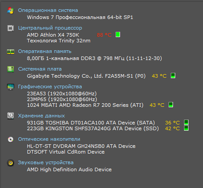Click the motherboard icon
203x188 pixels.
(x=11, y=69)
